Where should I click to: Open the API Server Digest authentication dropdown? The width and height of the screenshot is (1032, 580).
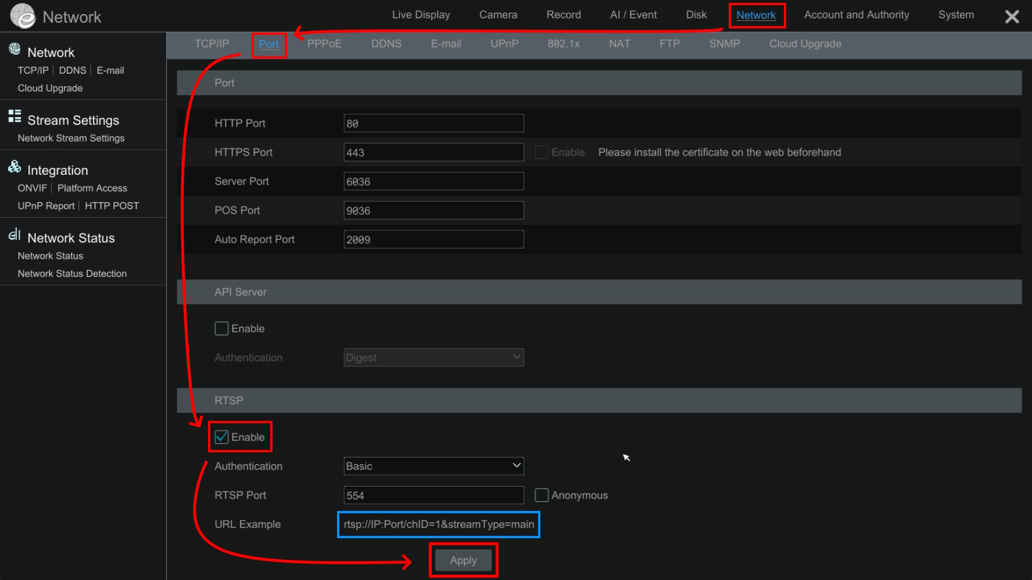433,358
